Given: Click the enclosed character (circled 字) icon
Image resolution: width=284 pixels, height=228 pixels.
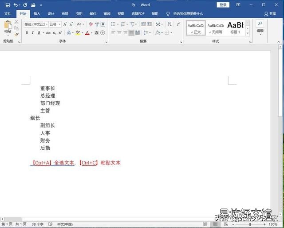Looking at the screenshot, I should point(103,33).
